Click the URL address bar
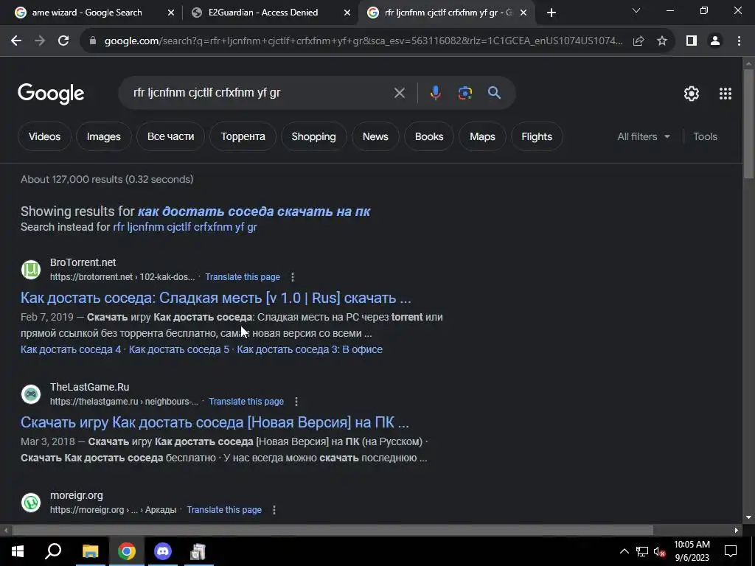The height and width of the screenshot is (566, 755). click(363, 41)
